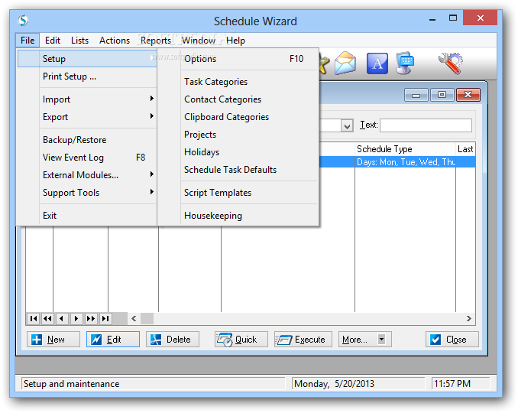This screenshot has height=413, width=518.
Task: Open the Lists menu
Action: (79, 41)
